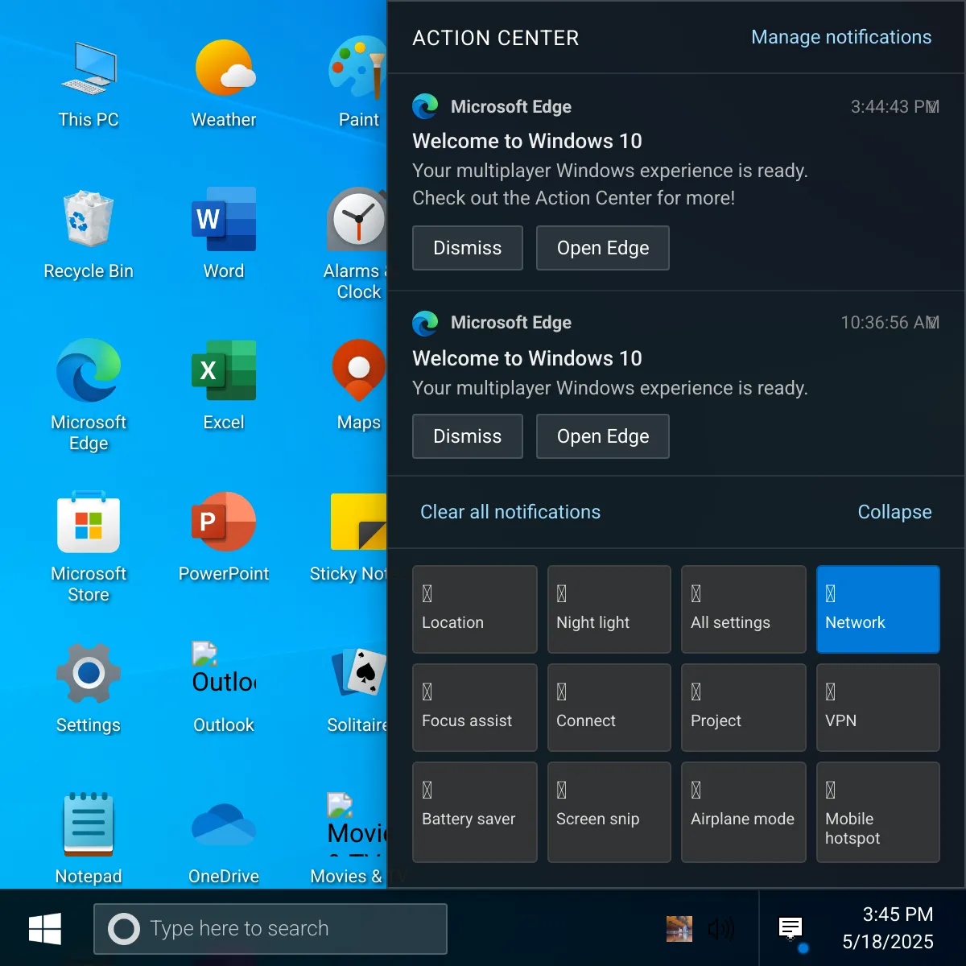This screenshot has height=966, width=966.
Task: Open the Settings gear desktop icon
Action: (x=89, y=689)
